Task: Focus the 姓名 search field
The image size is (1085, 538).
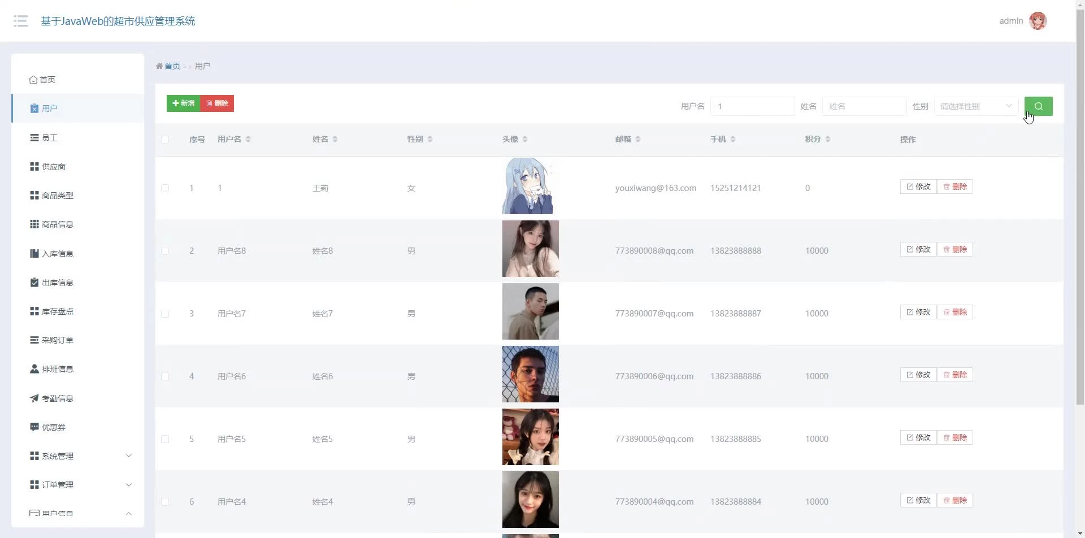Action: pyautogui.click(x=864, y=106)
